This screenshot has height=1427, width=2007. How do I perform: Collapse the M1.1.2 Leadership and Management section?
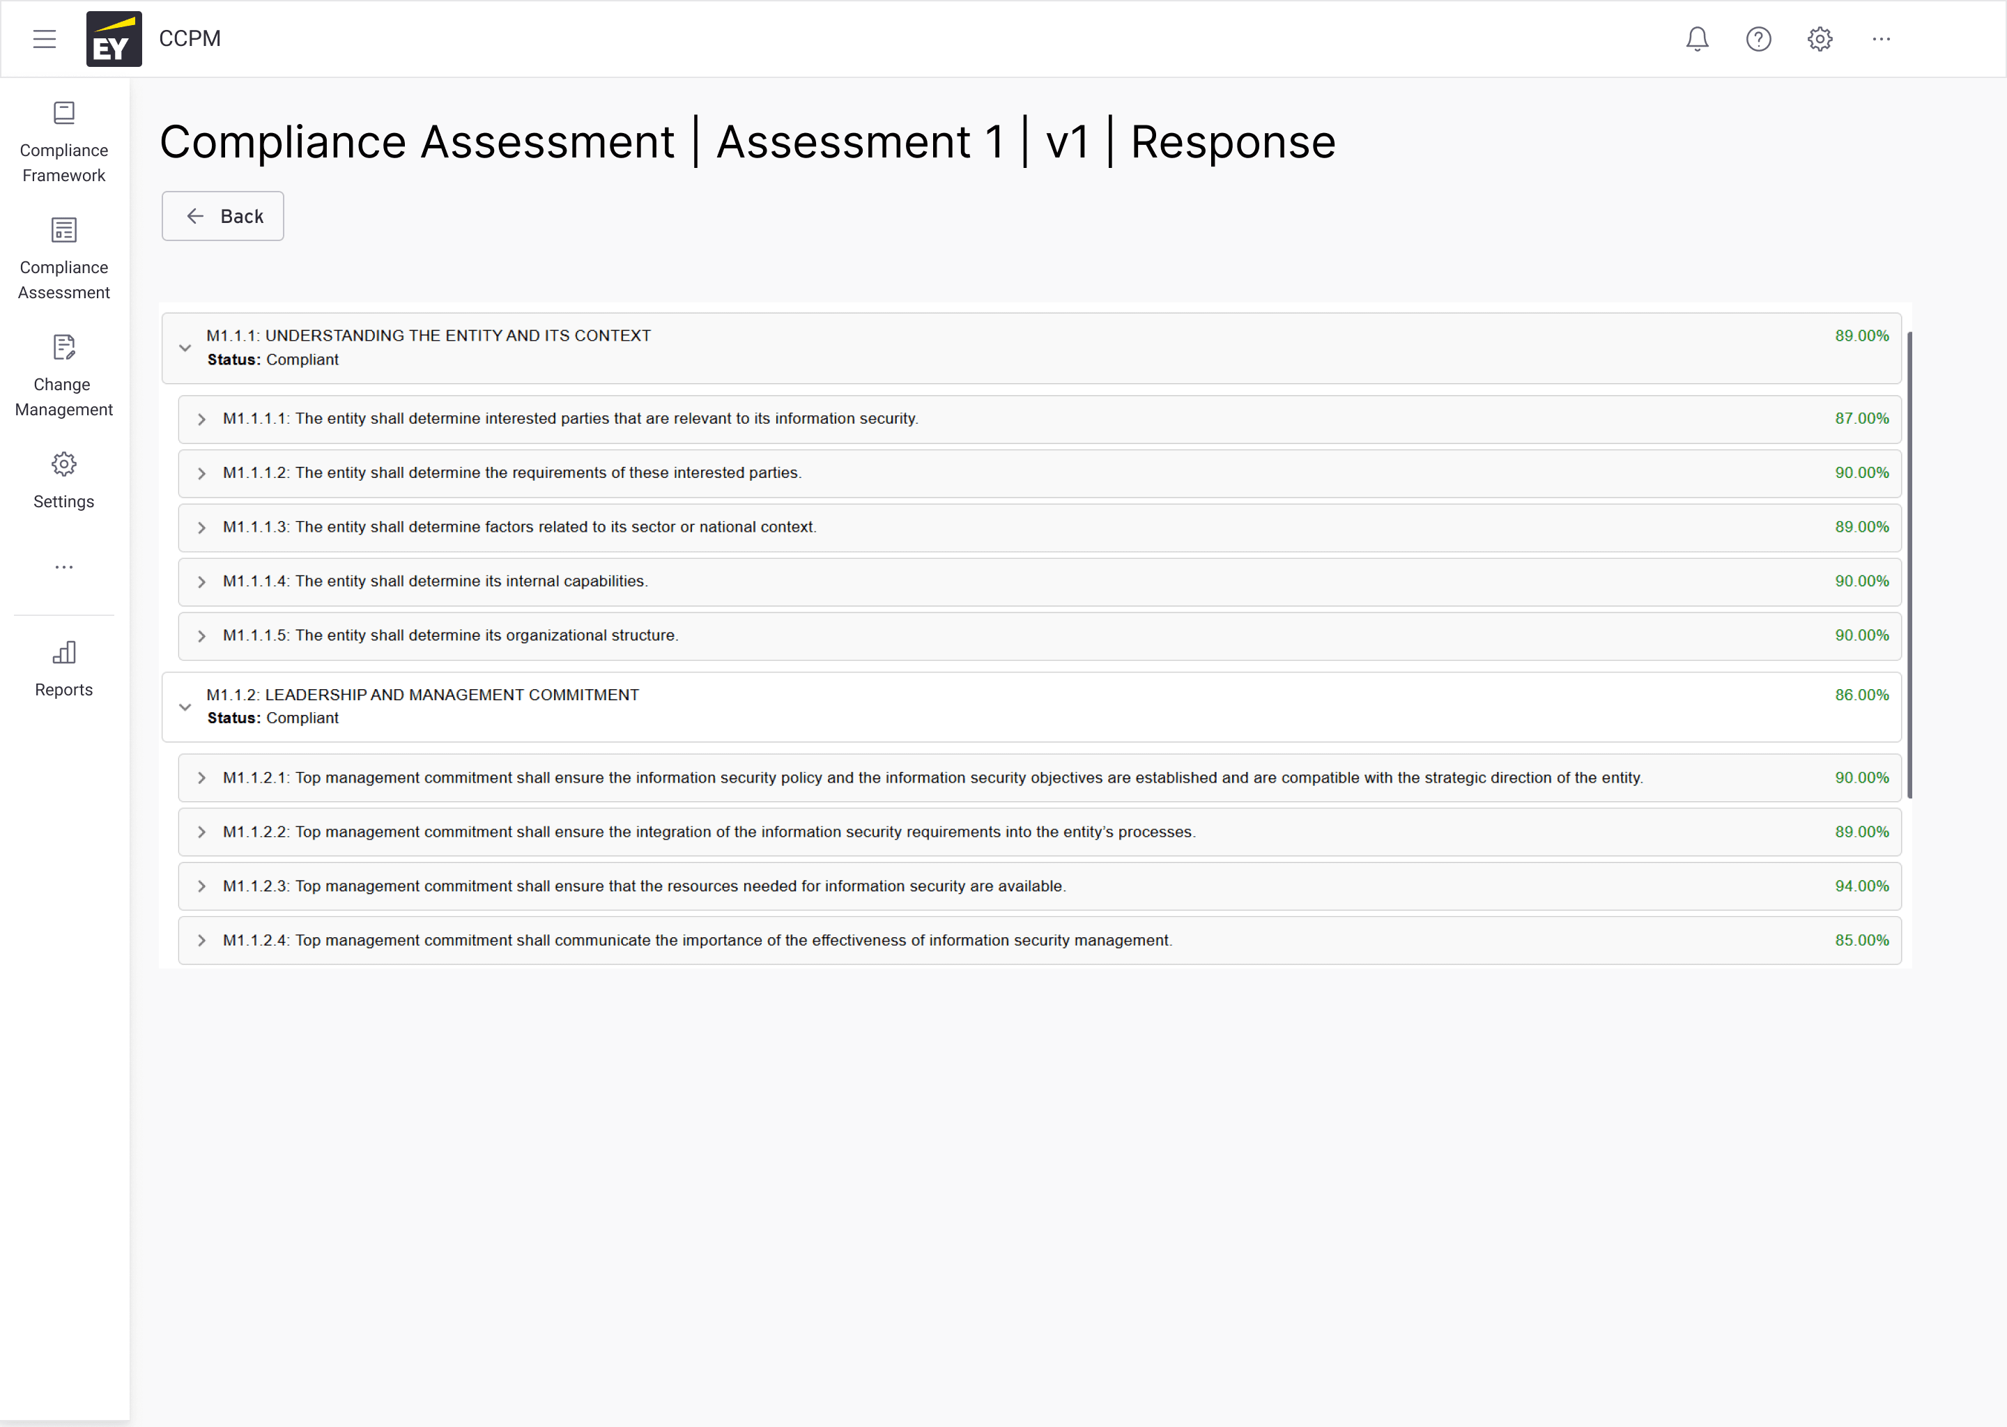pyautogui.click(x=185, y=707)
